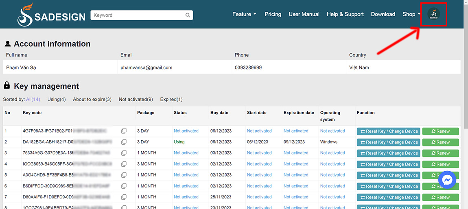Click the search magnifier icon
The height and width of the screenshot is (209, 468).
(x=188, y=15)
